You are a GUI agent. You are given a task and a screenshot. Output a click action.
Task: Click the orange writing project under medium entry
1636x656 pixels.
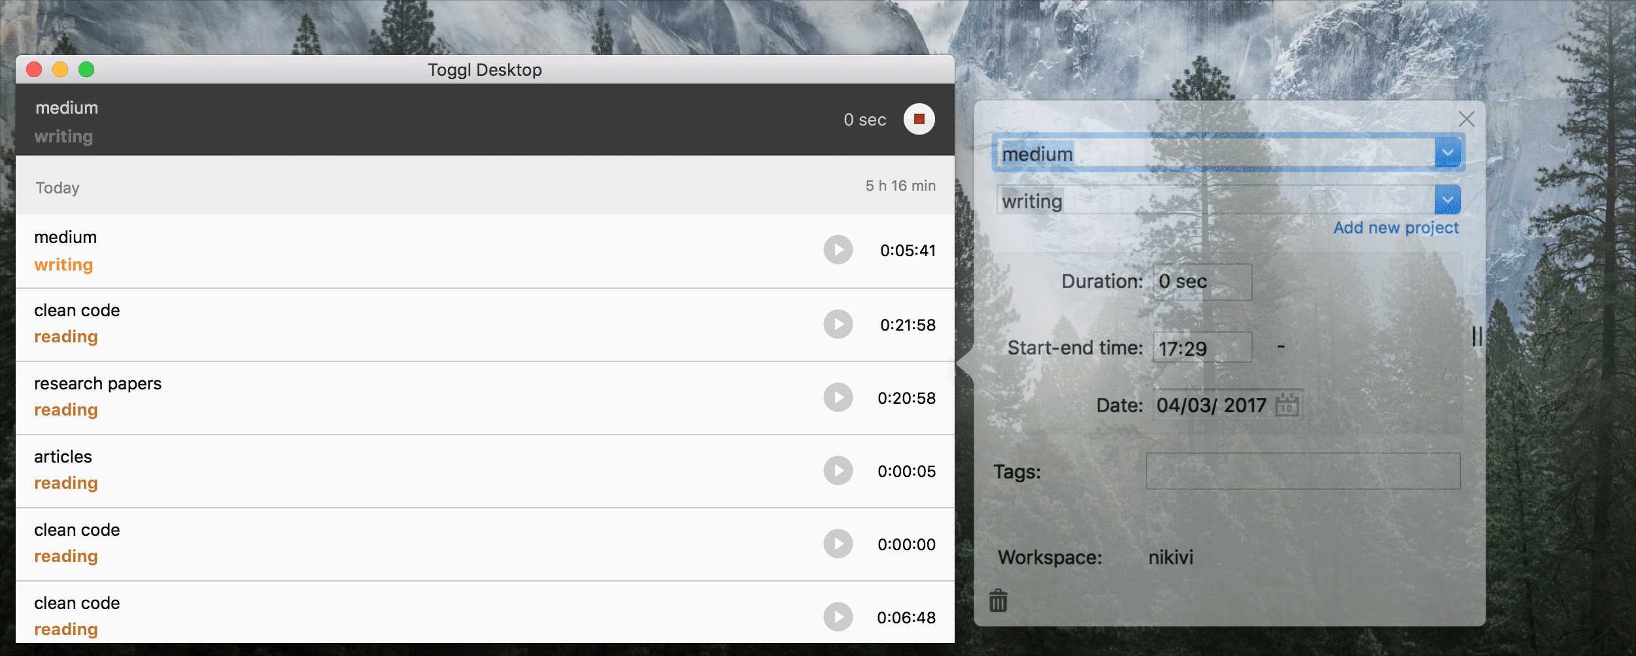63,265
